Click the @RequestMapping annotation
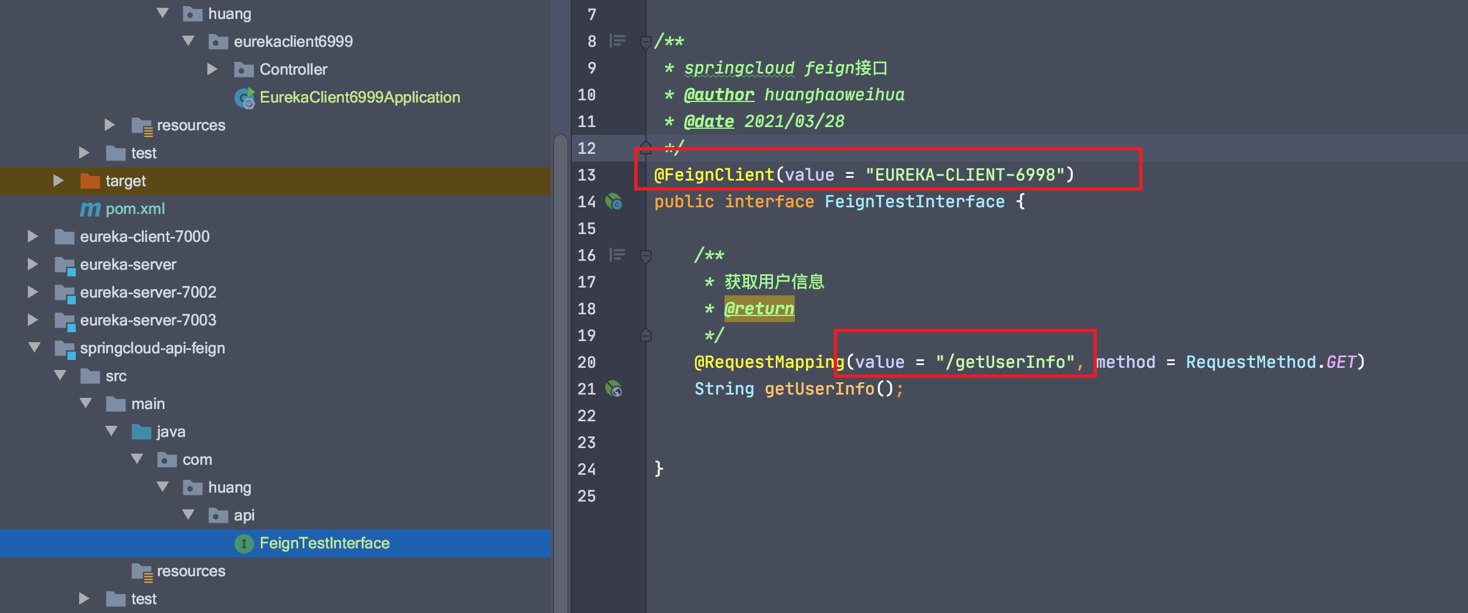 (769, 362)
